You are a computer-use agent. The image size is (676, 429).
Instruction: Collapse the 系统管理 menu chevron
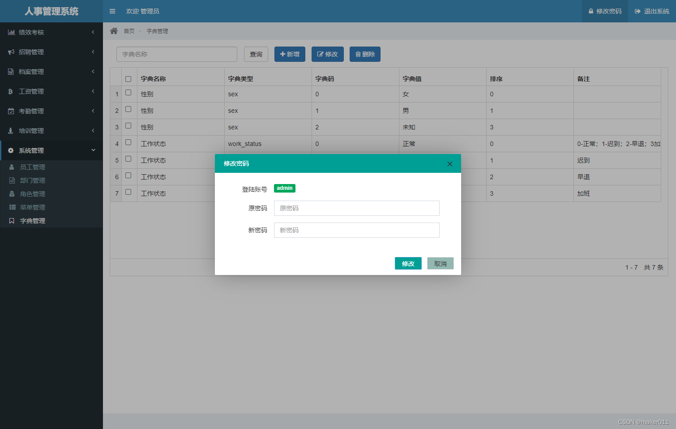[93, 150]
